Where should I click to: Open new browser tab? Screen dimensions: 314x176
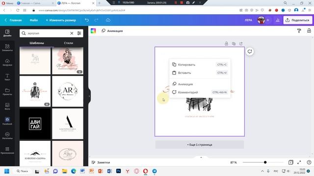coord(99,3)
